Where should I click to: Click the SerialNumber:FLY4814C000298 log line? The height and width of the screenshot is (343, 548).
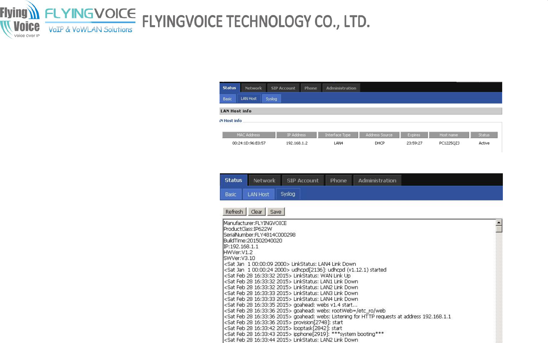259,235
